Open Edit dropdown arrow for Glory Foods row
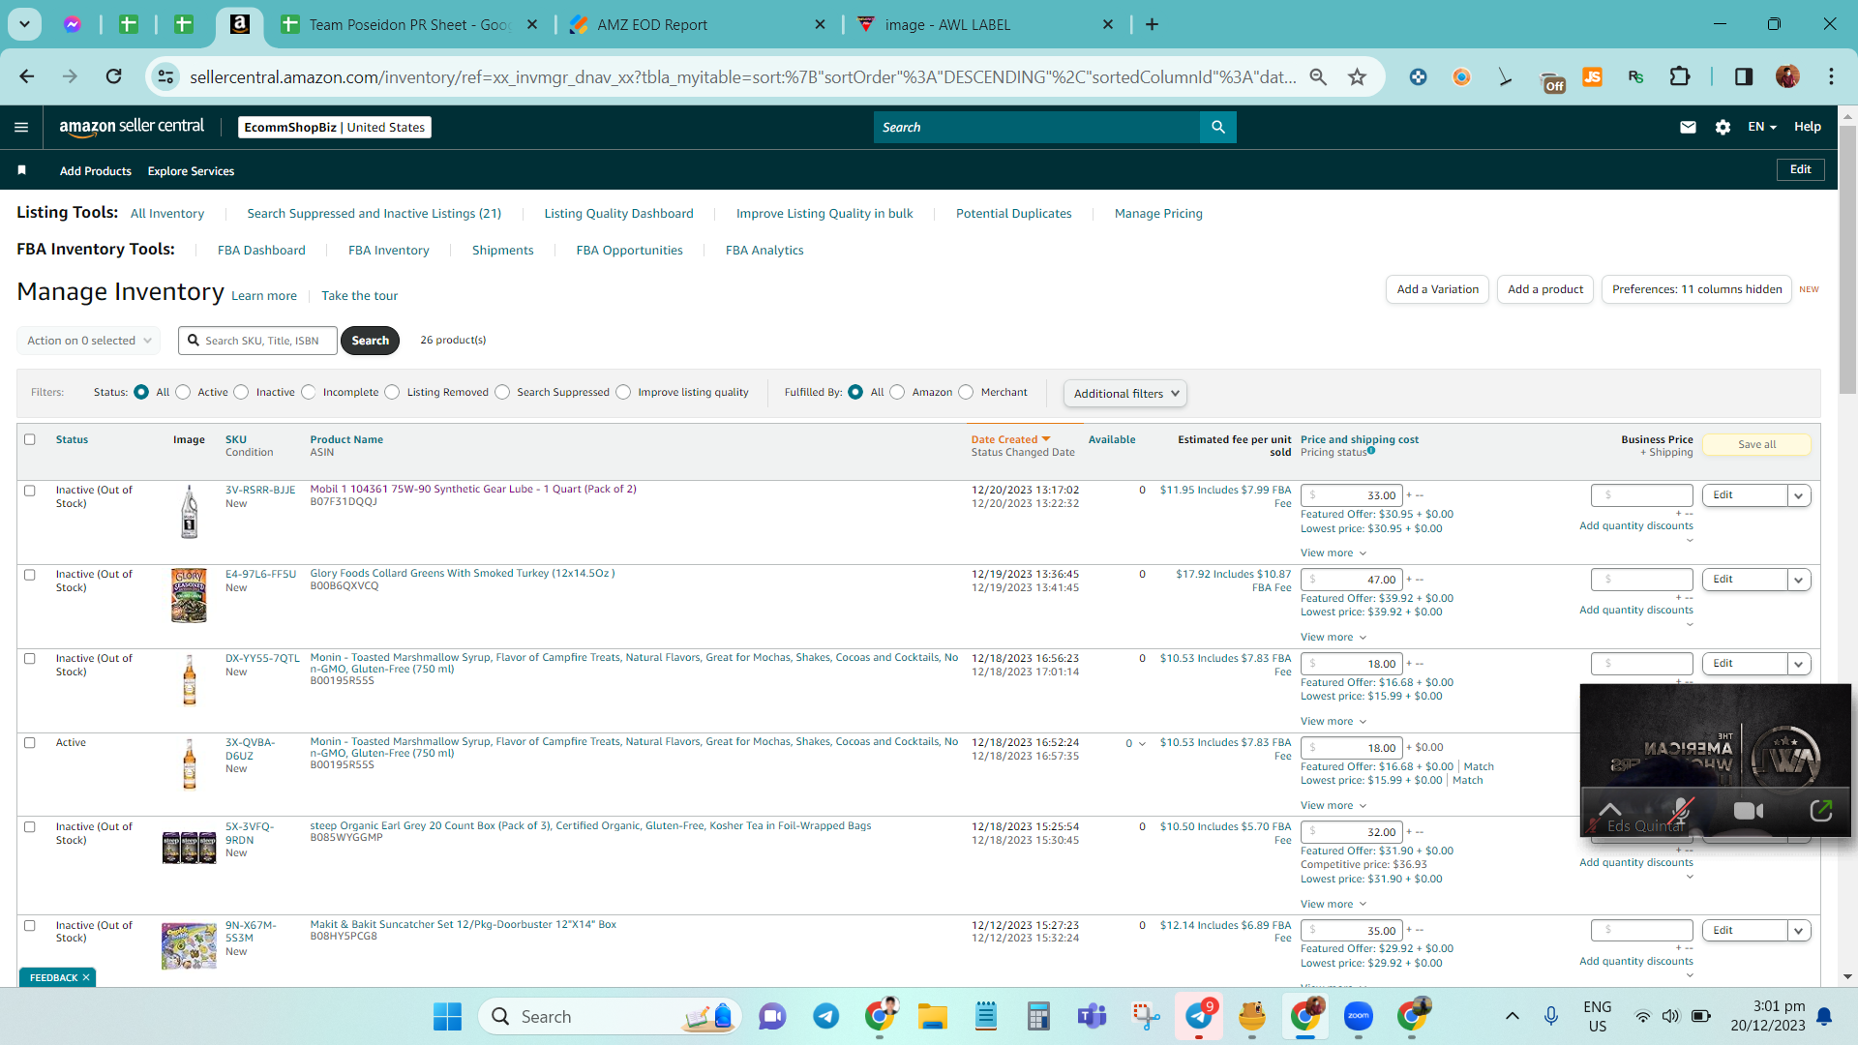This screenshot has width=1858, height=1045. click(1799, 580)
